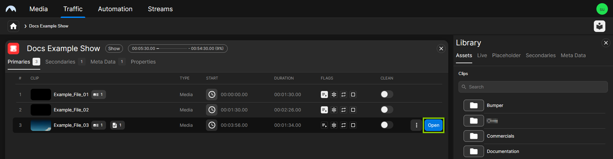Open the Automation menu in top navigation
This screenshot has height=159, width=613.
[x=115, y=9]
